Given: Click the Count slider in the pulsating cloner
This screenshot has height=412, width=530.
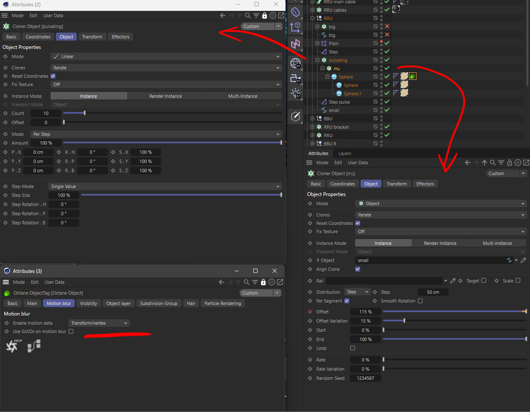Looking at the screenshot, I should [x=172, y=113].
